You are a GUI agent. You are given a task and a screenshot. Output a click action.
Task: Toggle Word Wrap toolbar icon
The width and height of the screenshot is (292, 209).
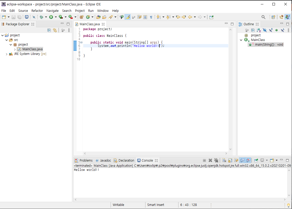(x=139, y=17)
